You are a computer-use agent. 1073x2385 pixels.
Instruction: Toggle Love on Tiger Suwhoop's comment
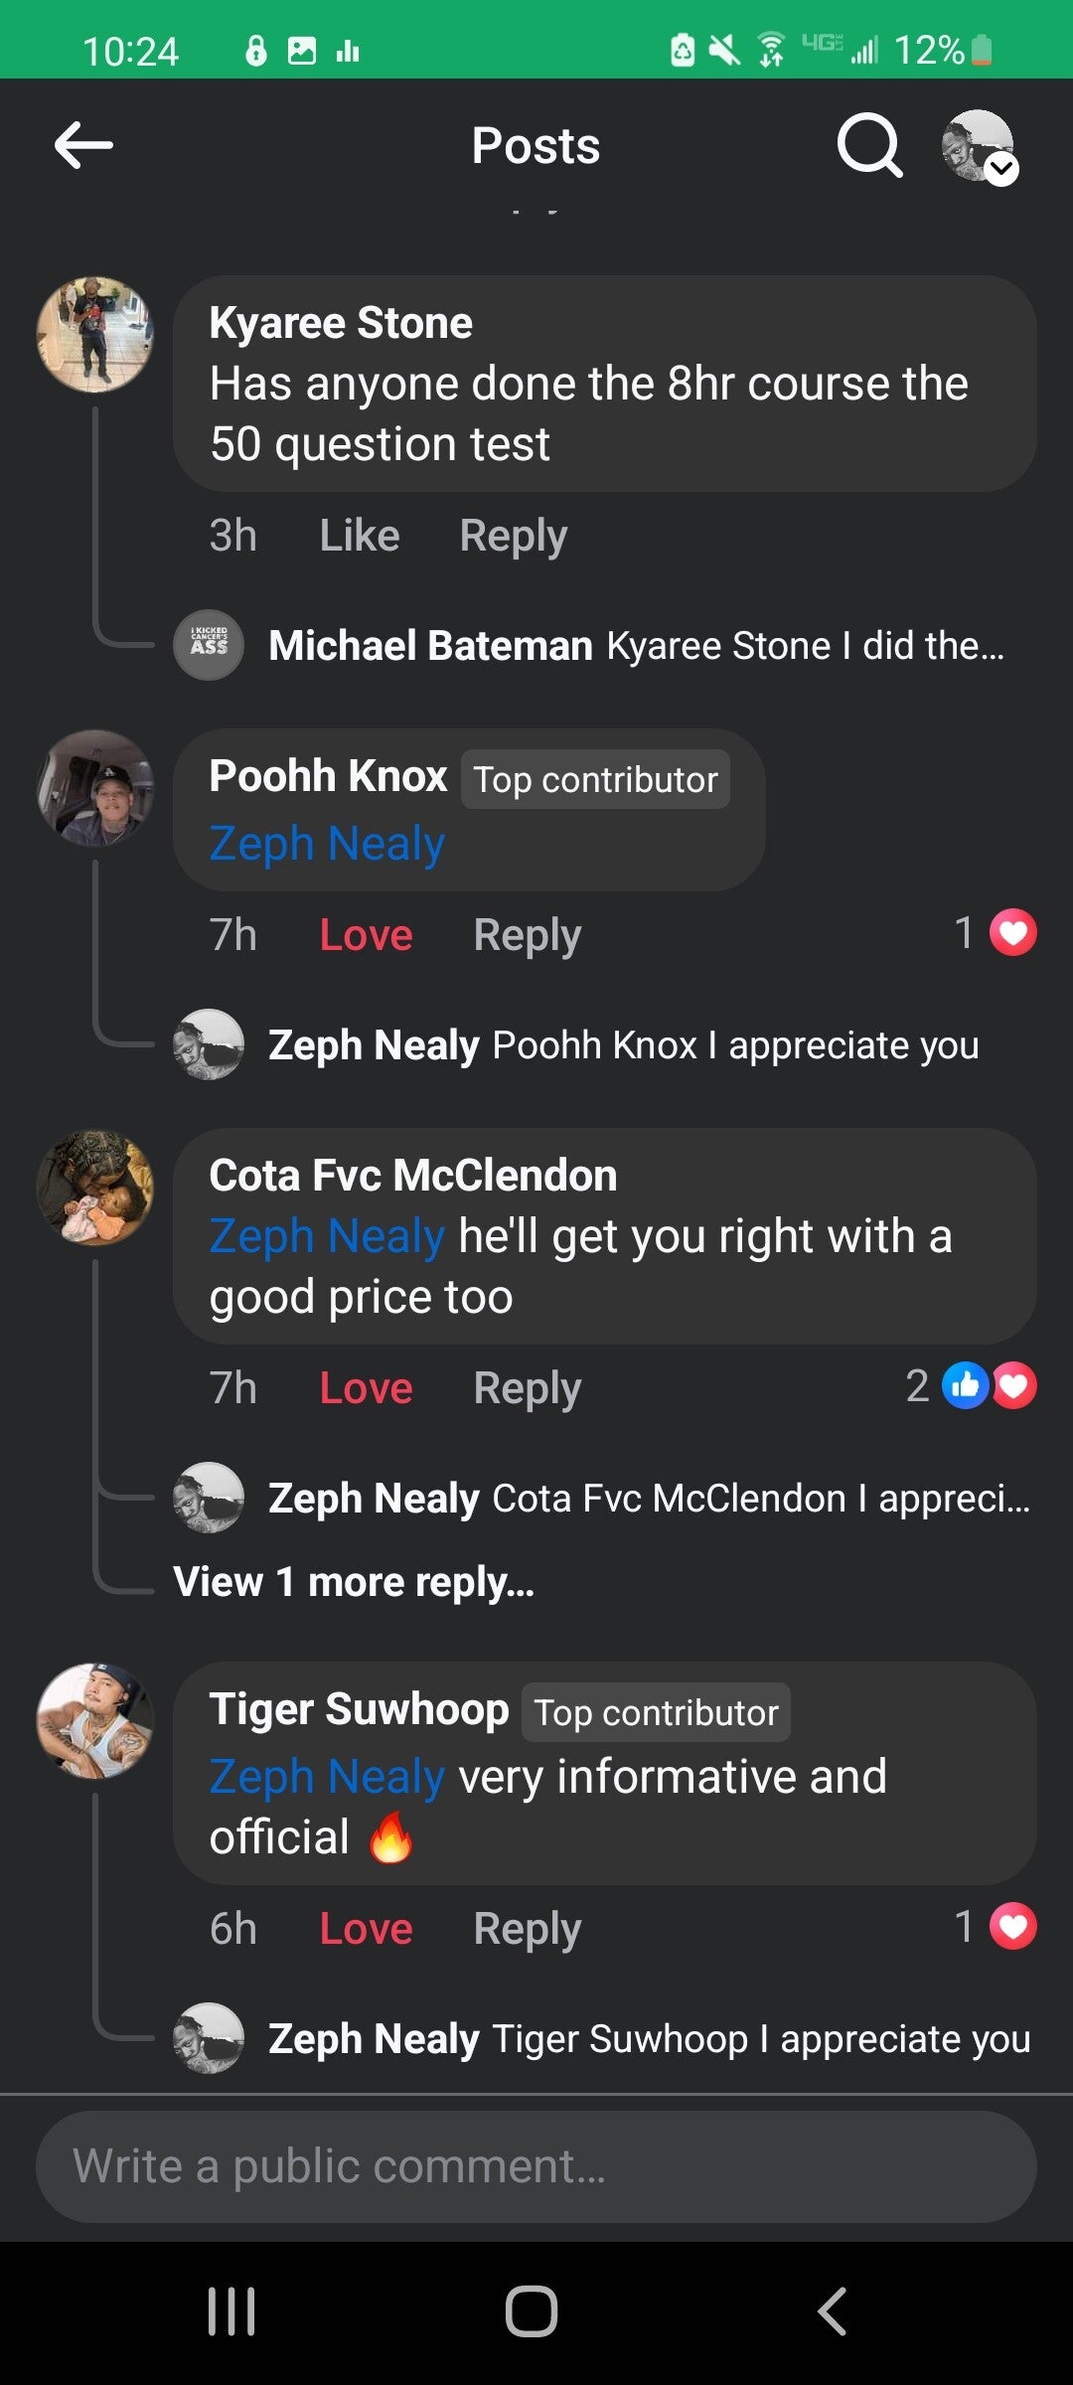click(x=366, y=1929)
